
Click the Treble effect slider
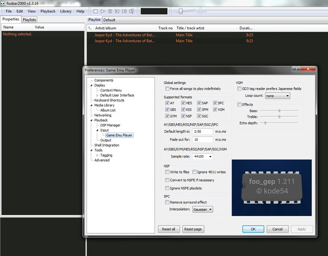pos(279,117)
